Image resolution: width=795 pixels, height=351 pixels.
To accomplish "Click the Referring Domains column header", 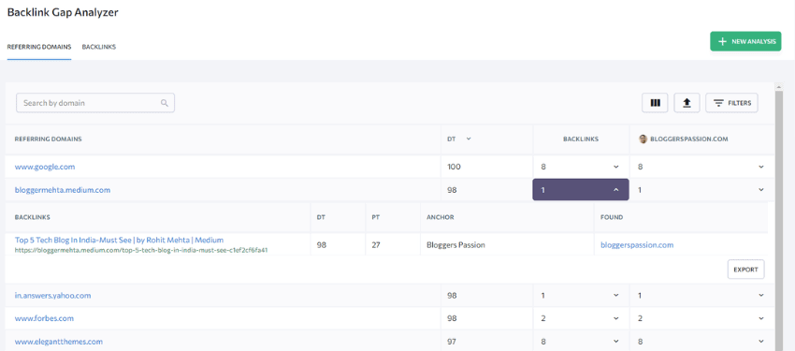I will click(x=48, y=139).
